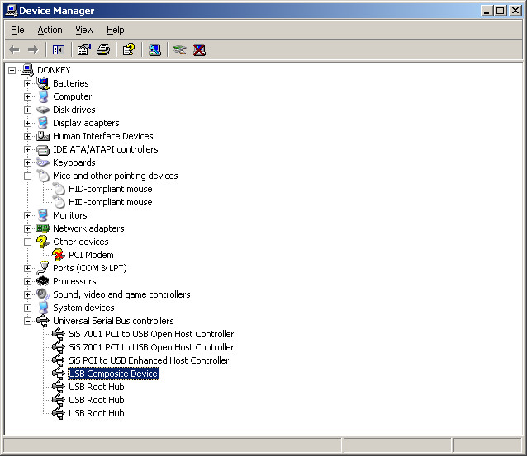Open the Action menu
This screenshot has width=527, height=456.
(50, 30)
